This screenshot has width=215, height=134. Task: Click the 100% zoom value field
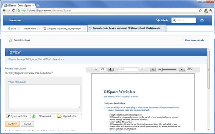tap(189, 69)
